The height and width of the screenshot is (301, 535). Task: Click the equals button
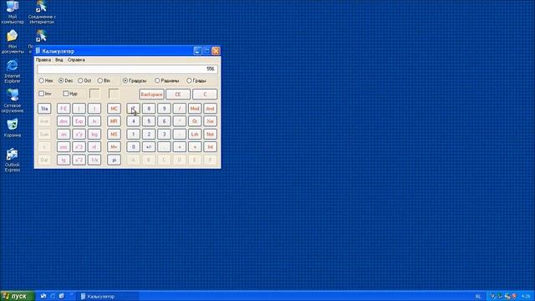(195, 147)
